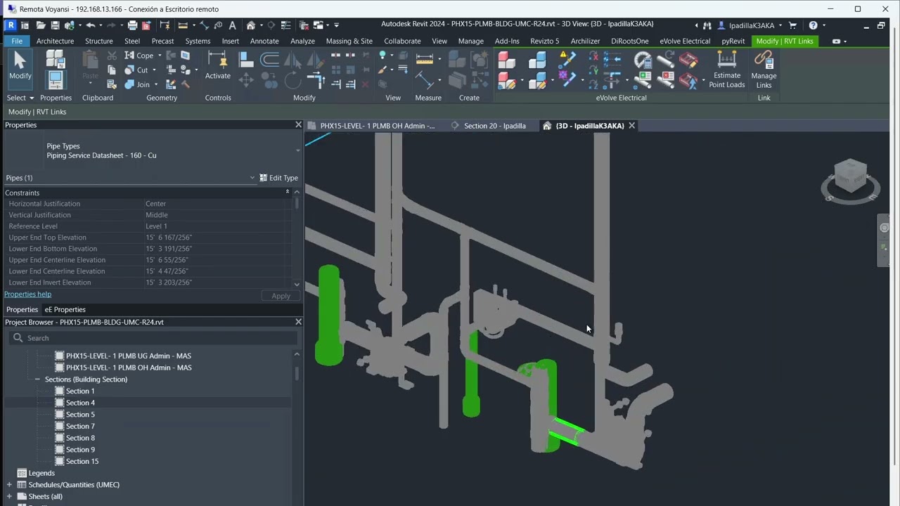Viewport: 900px width, 506px height.
Task: Click the Cut clipboard scissors icon
Action: point(112,56)
